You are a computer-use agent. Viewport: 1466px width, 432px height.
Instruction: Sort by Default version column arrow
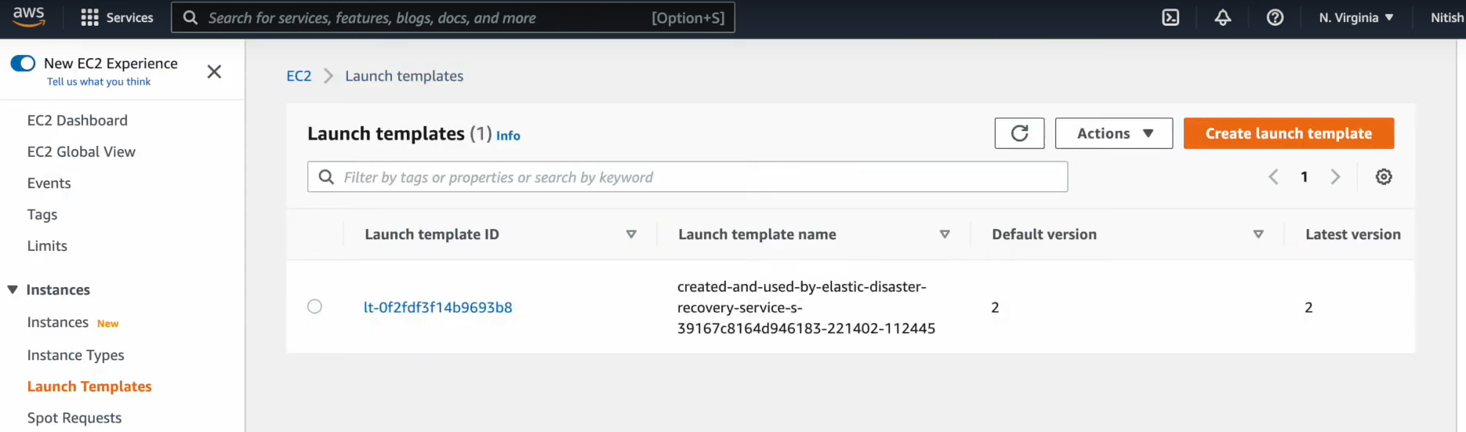click(x=1258, y=234)
